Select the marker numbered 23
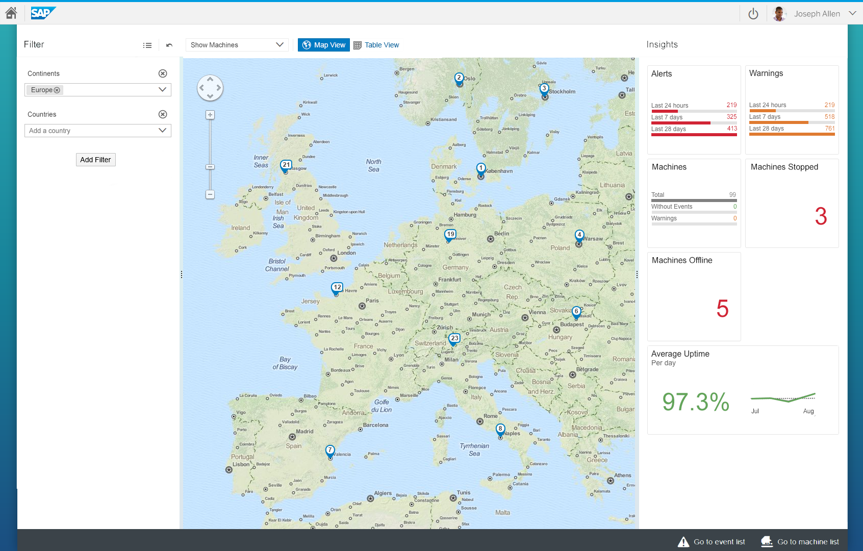This screenshot has height=551, width=863. pos(454,339)
